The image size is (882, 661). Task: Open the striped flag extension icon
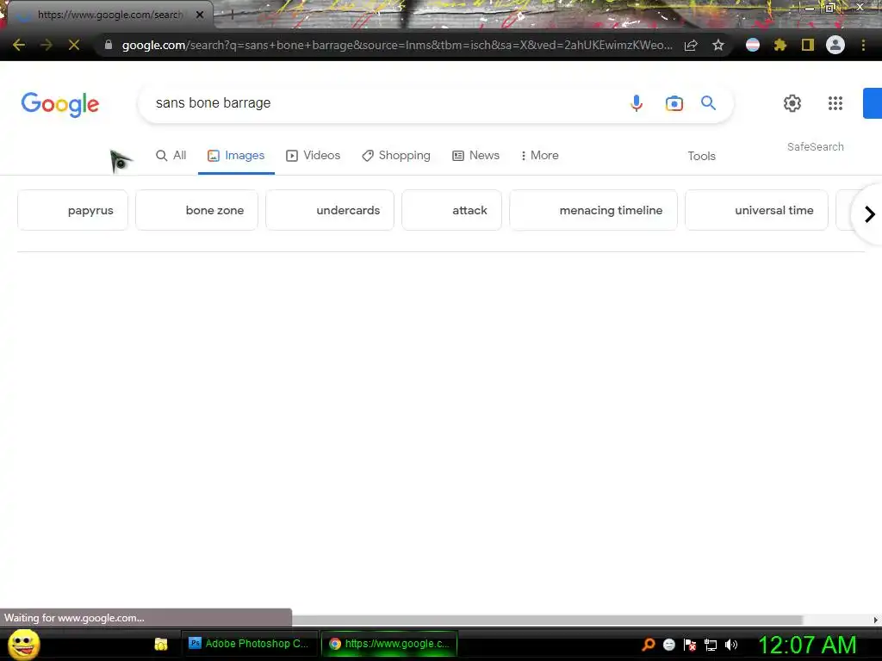tap(753, 45)
